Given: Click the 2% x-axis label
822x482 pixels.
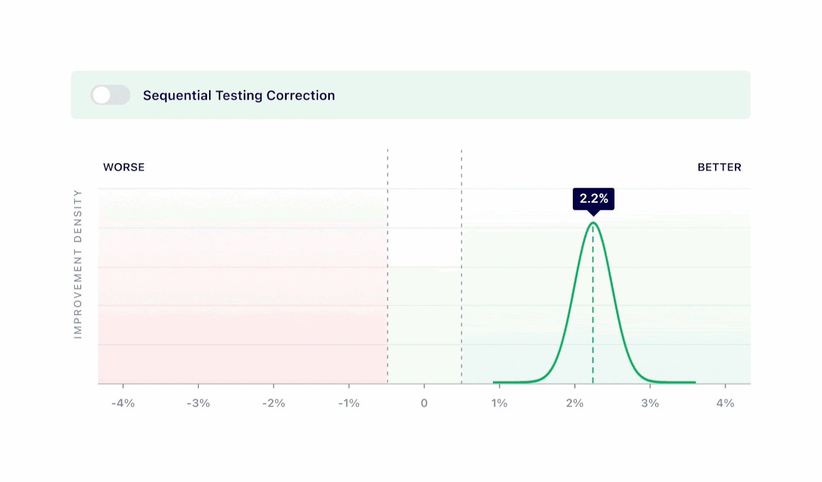Looking at the screenshot, I should coord(575,404).
